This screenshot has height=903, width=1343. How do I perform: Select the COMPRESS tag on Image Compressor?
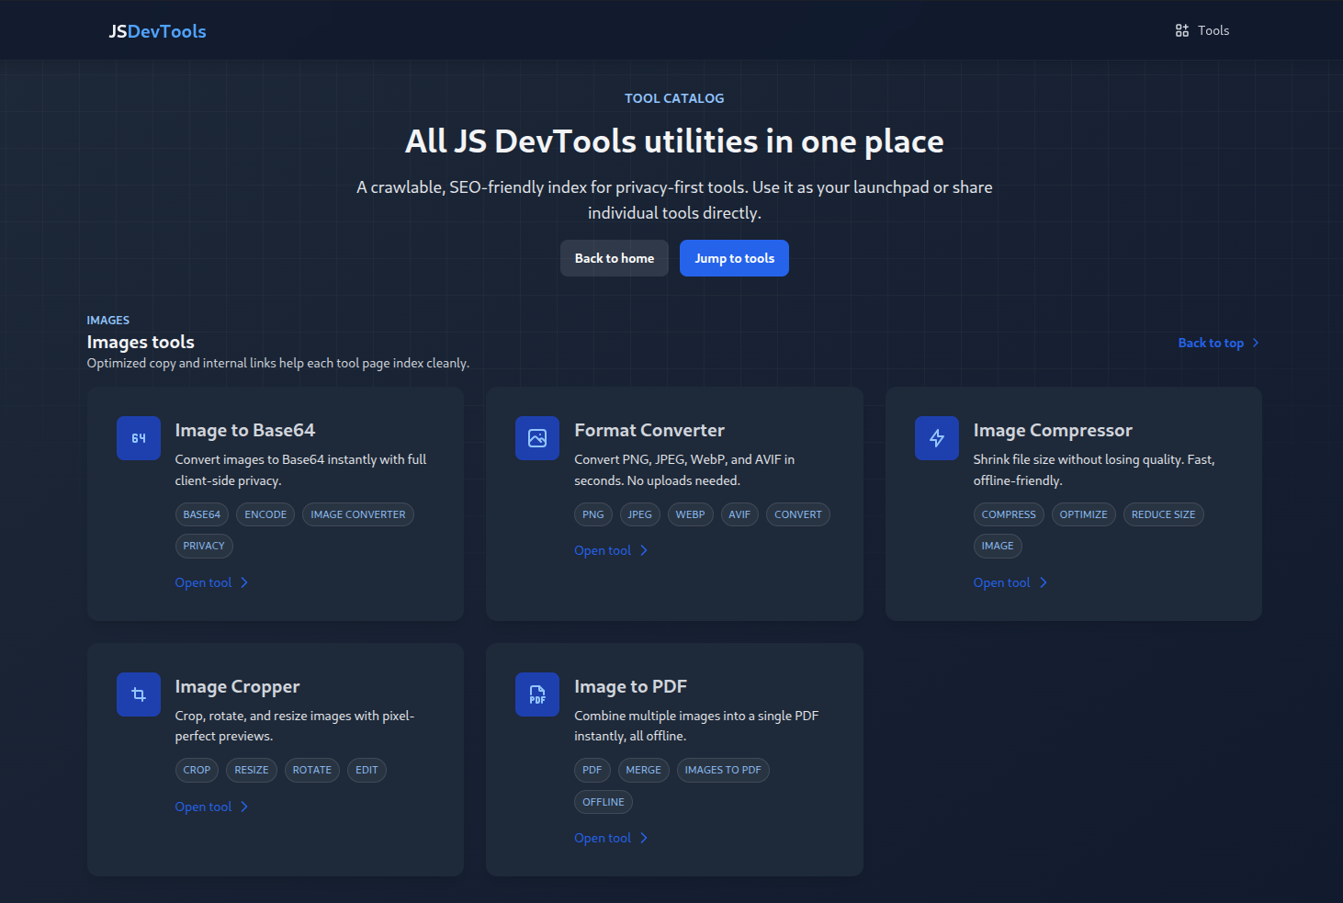1008,514
